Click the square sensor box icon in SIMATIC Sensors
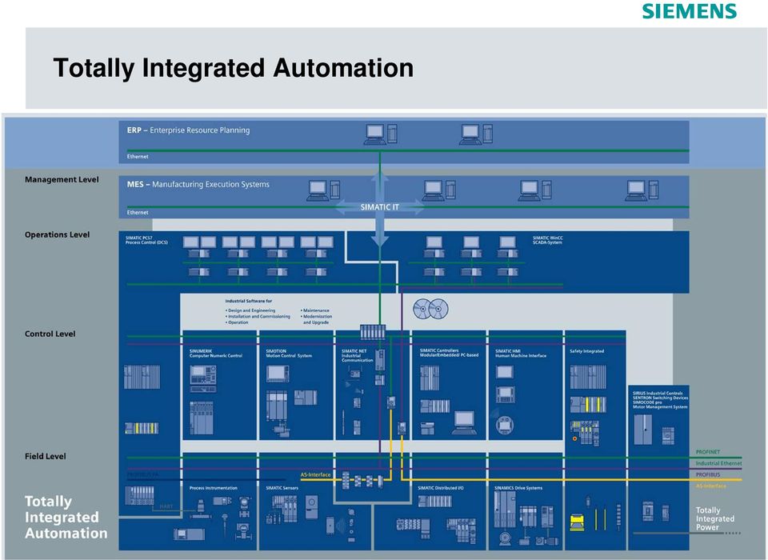Viewport: 768px width, 560px height. (x=312, y=507)
